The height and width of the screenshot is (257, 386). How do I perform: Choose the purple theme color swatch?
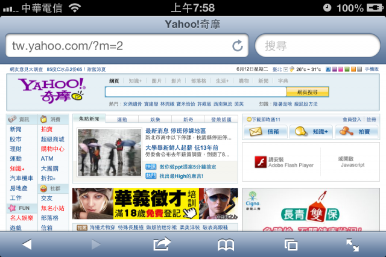click(335, 69)
